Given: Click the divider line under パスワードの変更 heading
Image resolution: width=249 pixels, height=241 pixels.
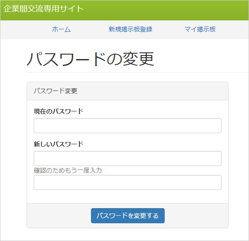Looking at the screenshot, I should click(138, 72).
